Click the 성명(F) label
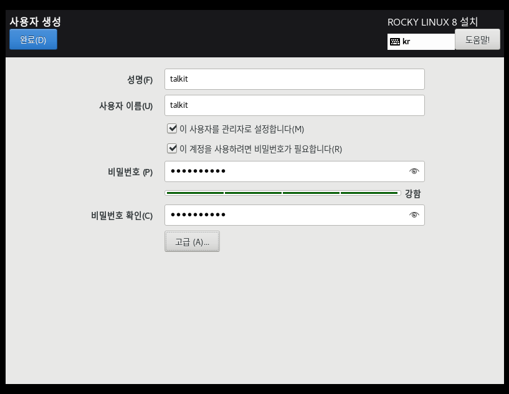Image resolution: width=509 pixels, height=394 pixels. coord(140,80)
